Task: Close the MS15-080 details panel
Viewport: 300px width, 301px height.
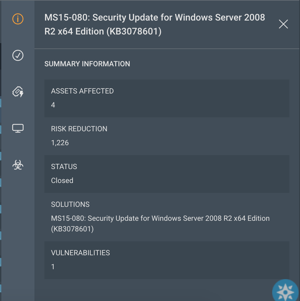Action: tap(283, 24)
